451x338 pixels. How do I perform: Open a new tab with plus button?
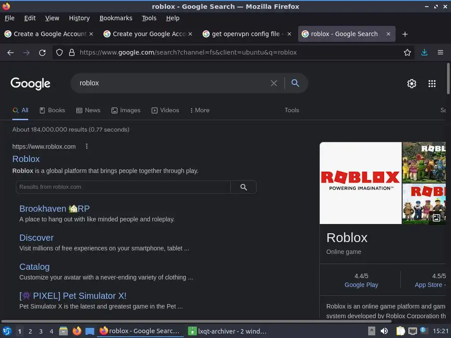405,34
